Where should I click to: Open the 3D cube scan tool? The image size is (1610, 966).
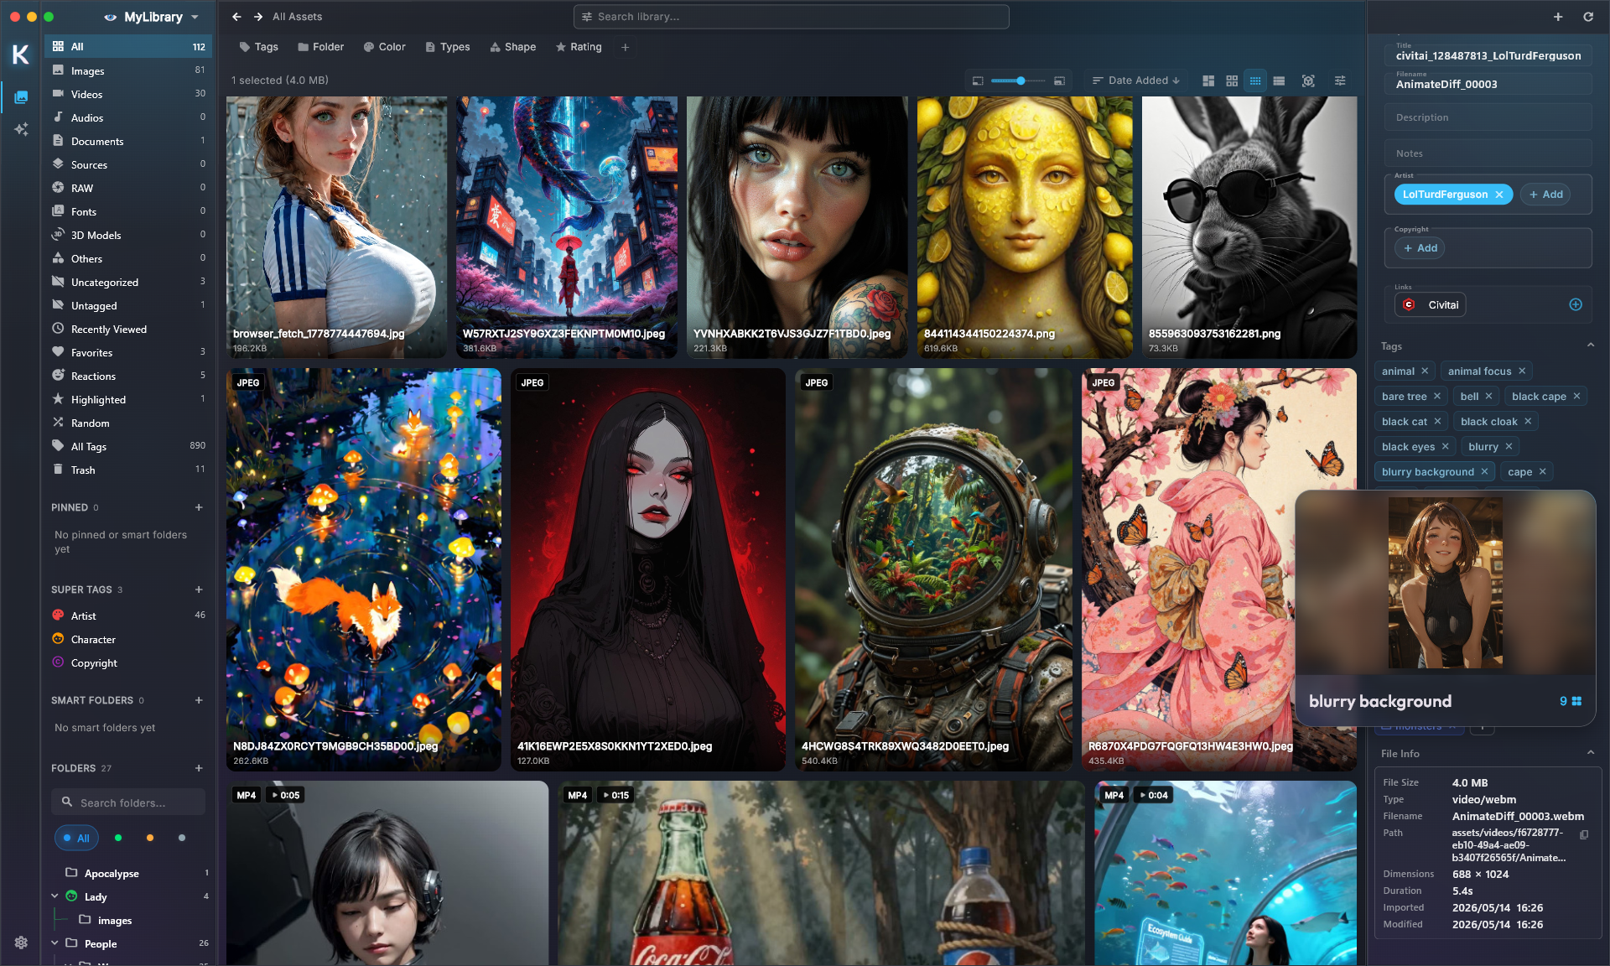coord(1308,80)
